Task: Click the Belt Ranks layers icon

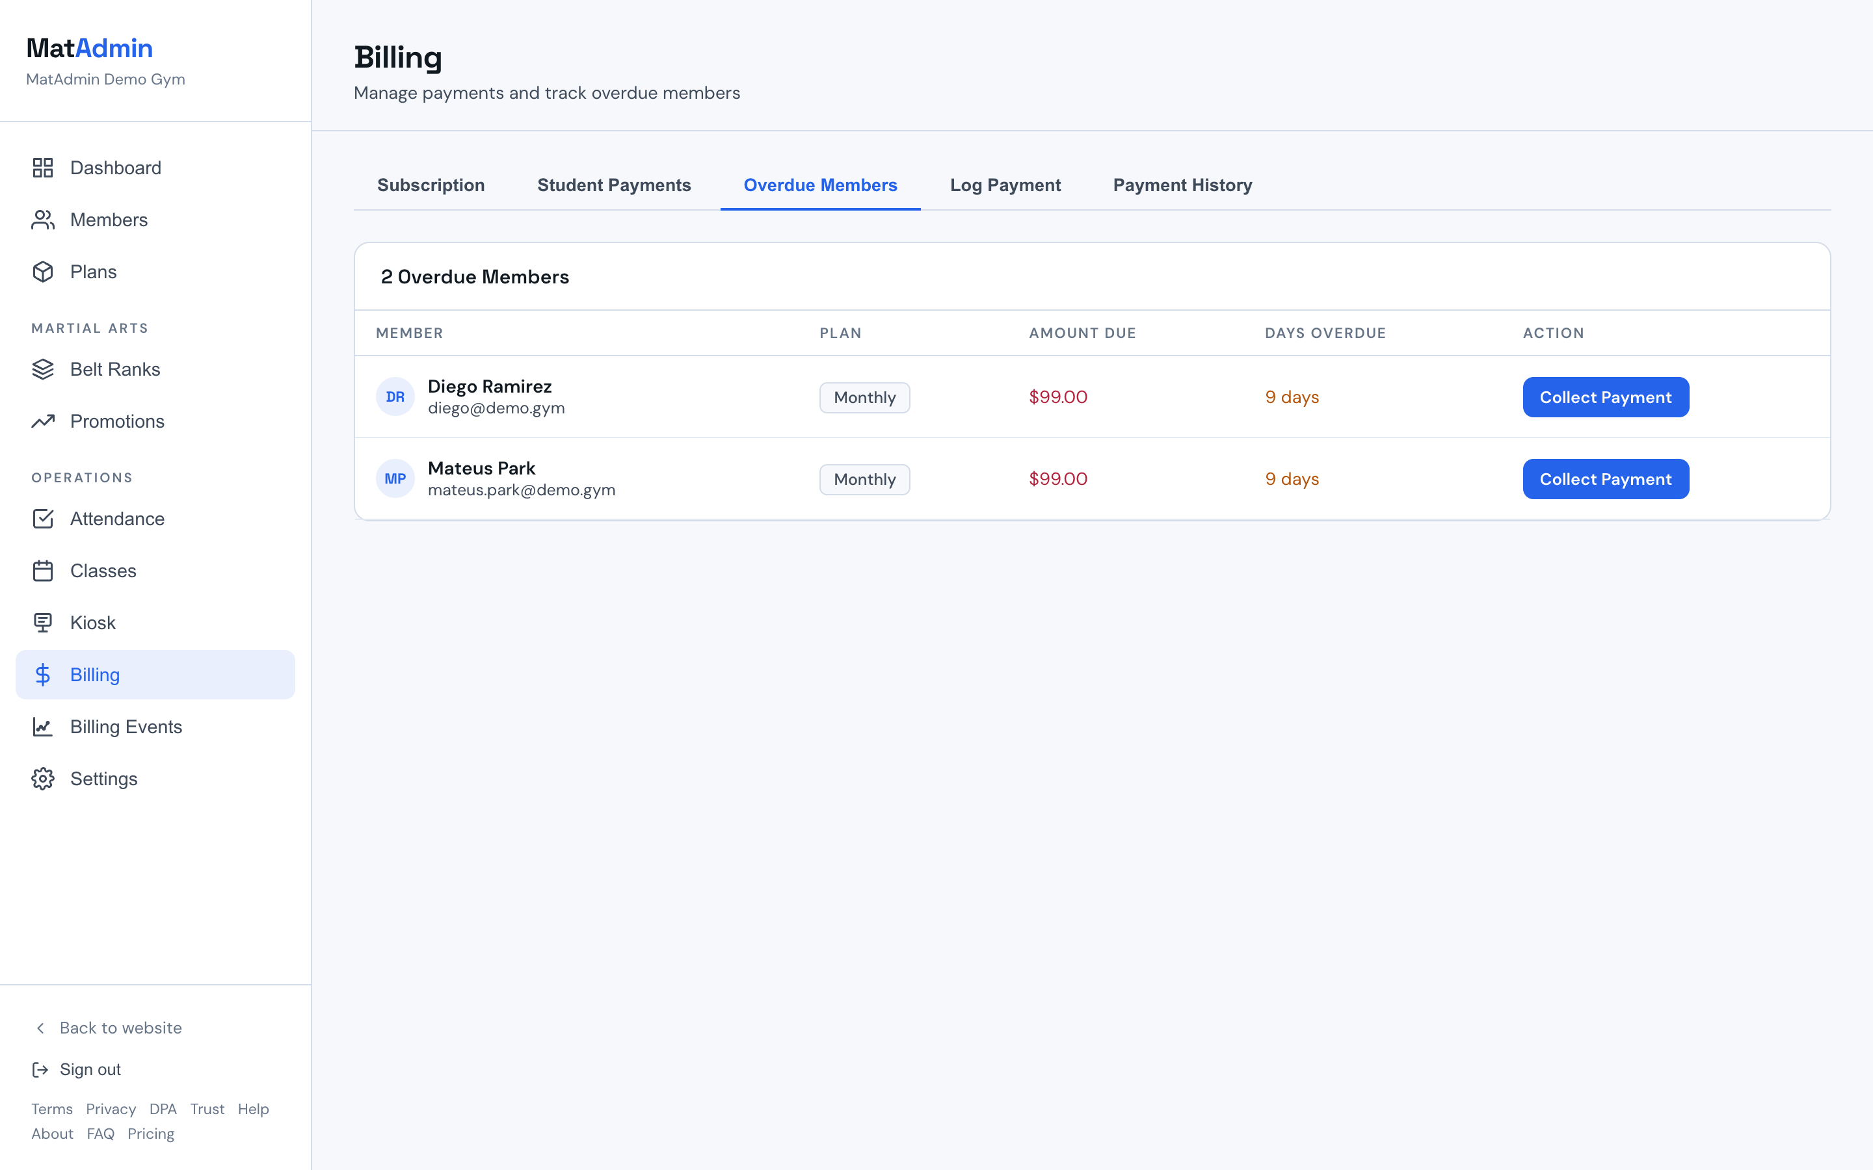Action: pos(42,369)
